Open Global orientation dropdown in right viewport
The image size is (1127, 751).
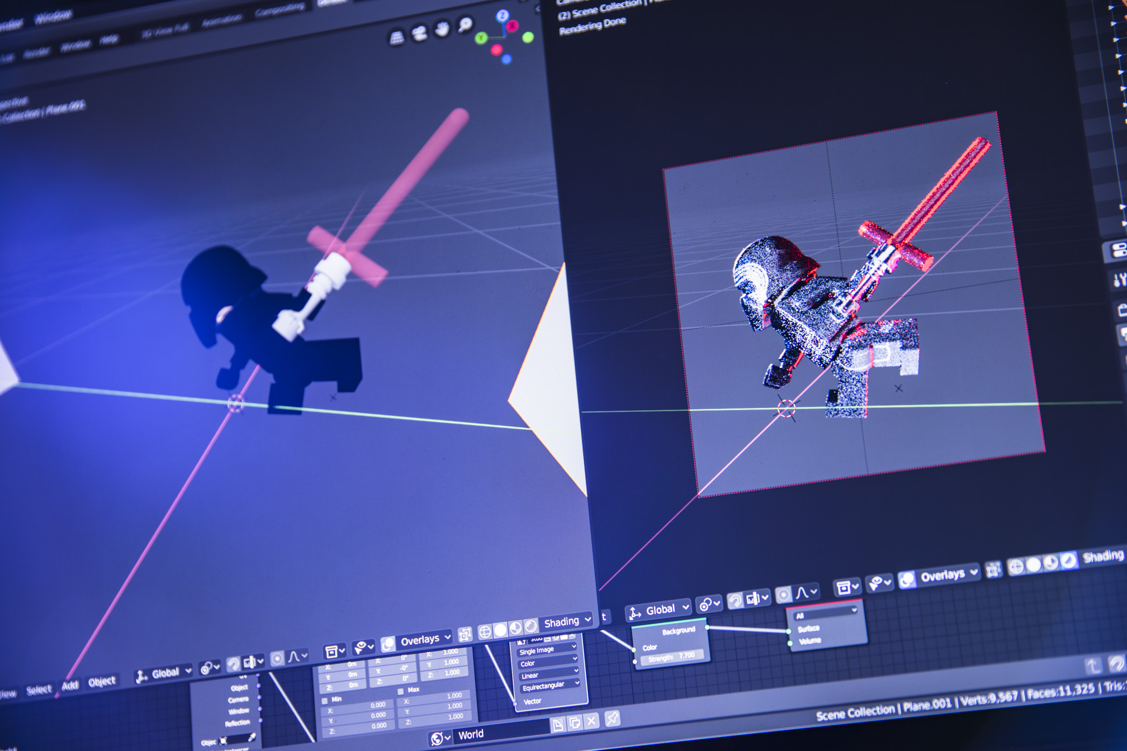coord(659,610)
